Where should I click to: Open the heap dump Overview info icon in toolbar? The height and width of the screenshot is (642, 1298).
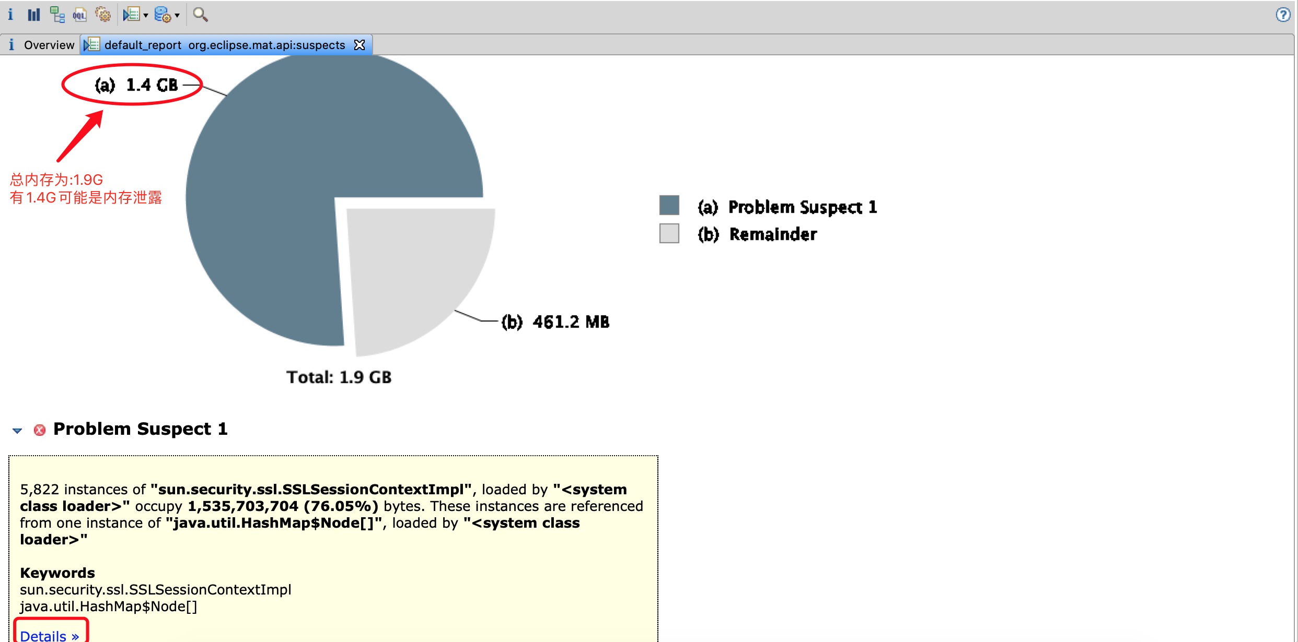point(10,15)
